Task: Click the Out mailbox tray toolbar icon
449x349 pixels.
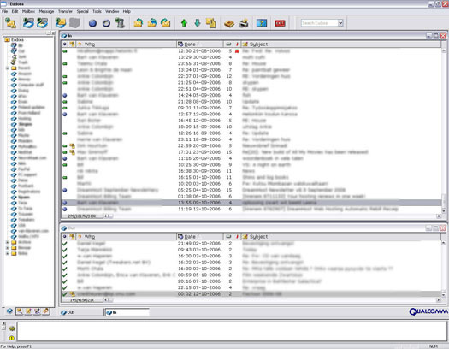Action: coord(43,22)
